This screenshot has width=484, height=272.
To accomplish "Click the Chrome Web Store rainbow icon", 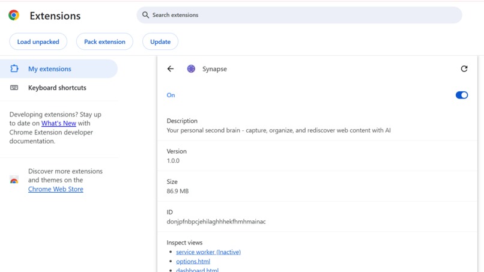I will coord(14,180).
